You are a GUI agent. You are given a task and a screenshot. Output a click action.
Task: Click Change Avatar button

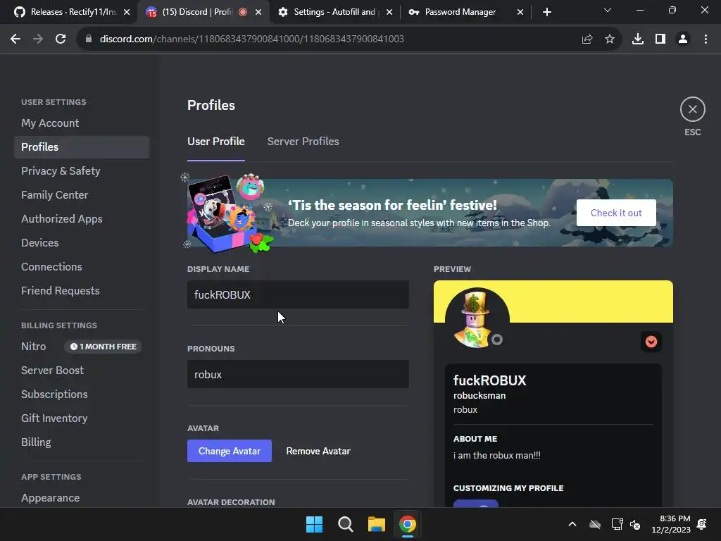click(x=230, y=452)
